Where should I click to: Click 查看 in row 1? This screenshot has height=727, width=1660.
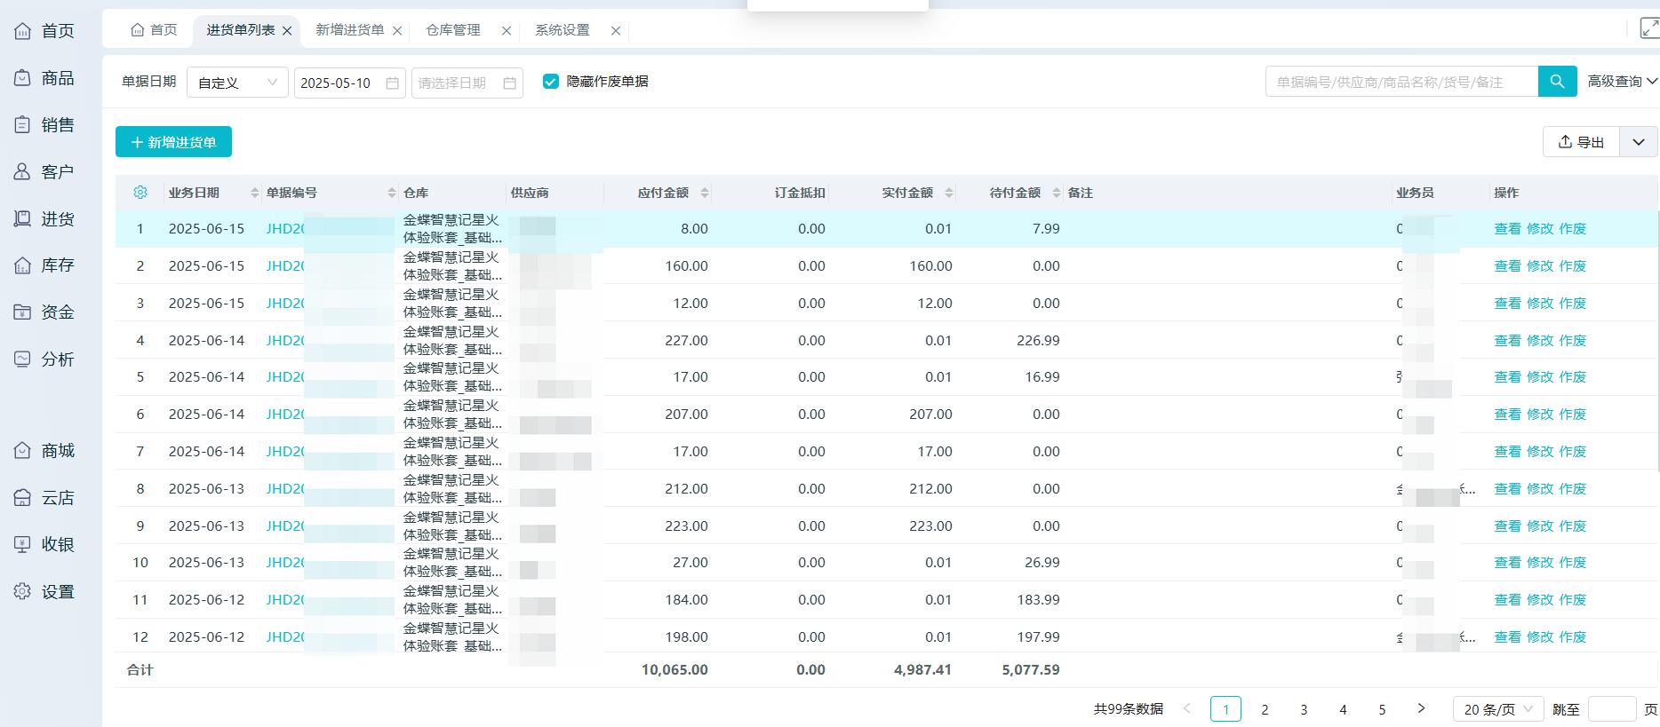click(x=1507, y=229)
